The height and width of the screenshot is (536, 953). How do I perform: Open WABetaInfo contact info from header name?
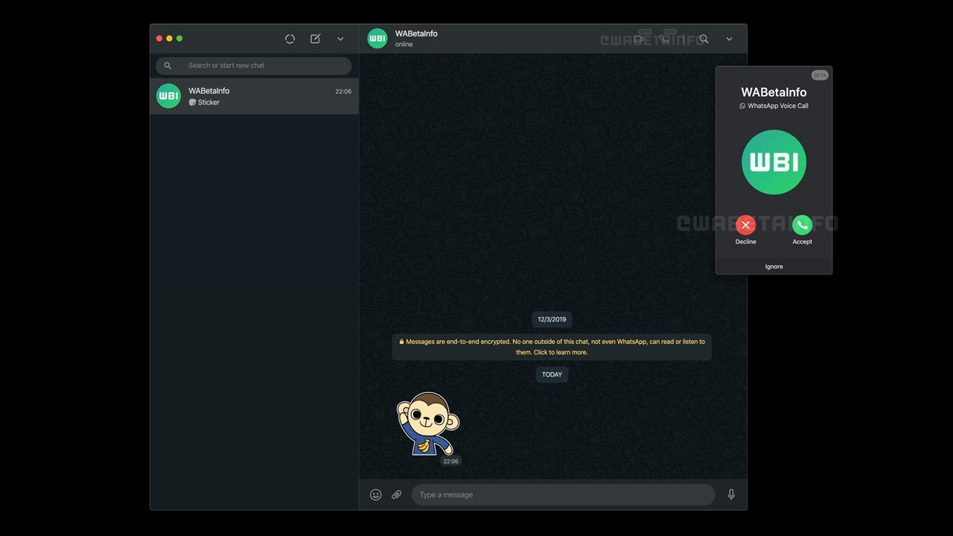point(416,33)
